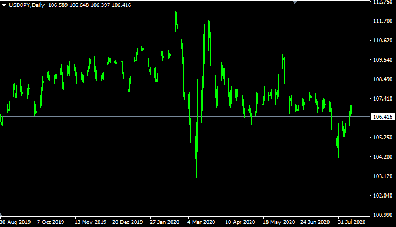Click the 20 Dec 2019 date label
This screenshot has width=396, height=227.
pos(127,222)
